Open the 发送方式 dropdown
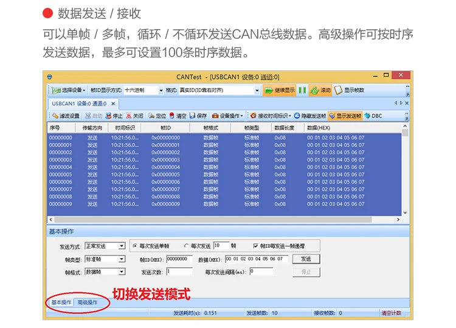456x328 pixels. pyautogui.click(x=122, y=246)
